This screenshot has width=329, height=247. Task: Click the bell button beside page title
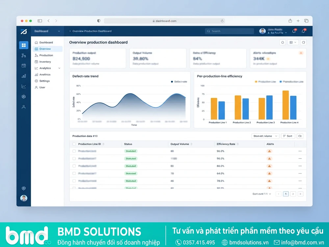[x=283, y=42]
